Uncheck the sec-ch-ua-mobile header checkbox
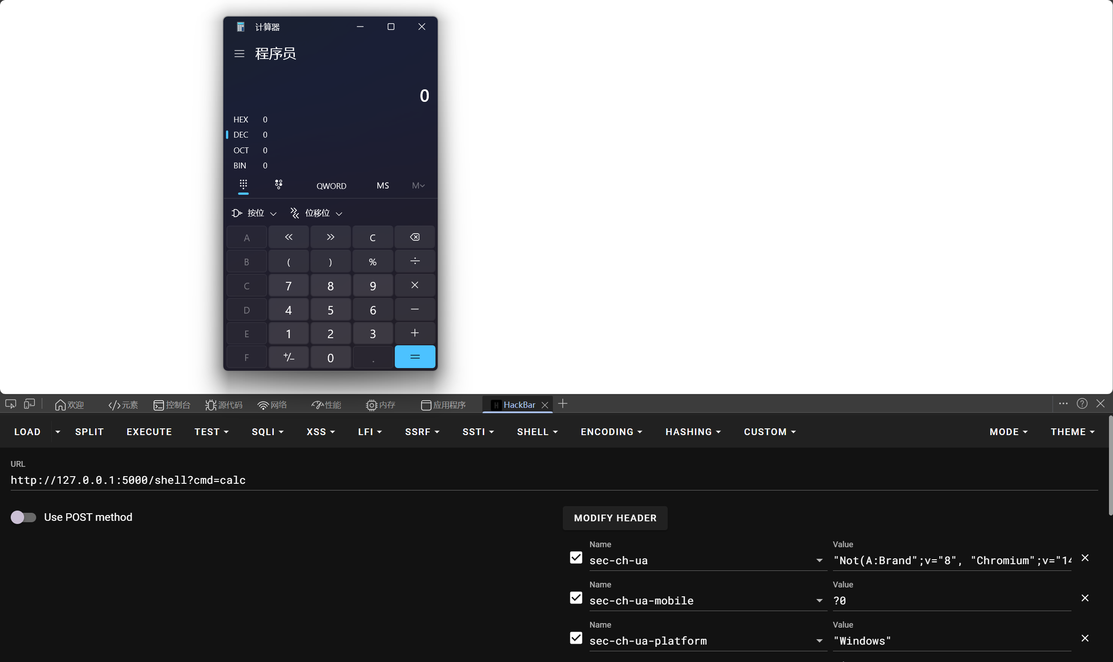Image resolution: width=1113 pixels, height=662 pixels. click(576, 598)
